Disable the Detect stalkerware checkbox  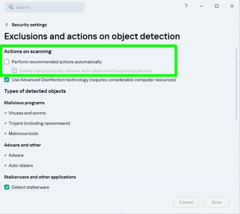7,187
